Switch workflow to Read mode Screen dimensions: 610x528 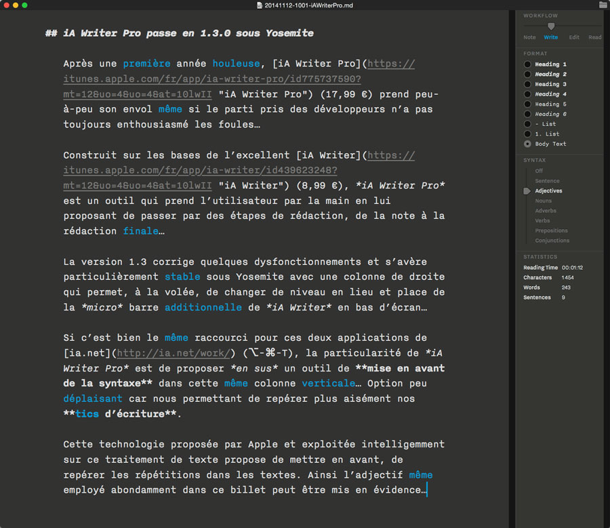(595, 37)
